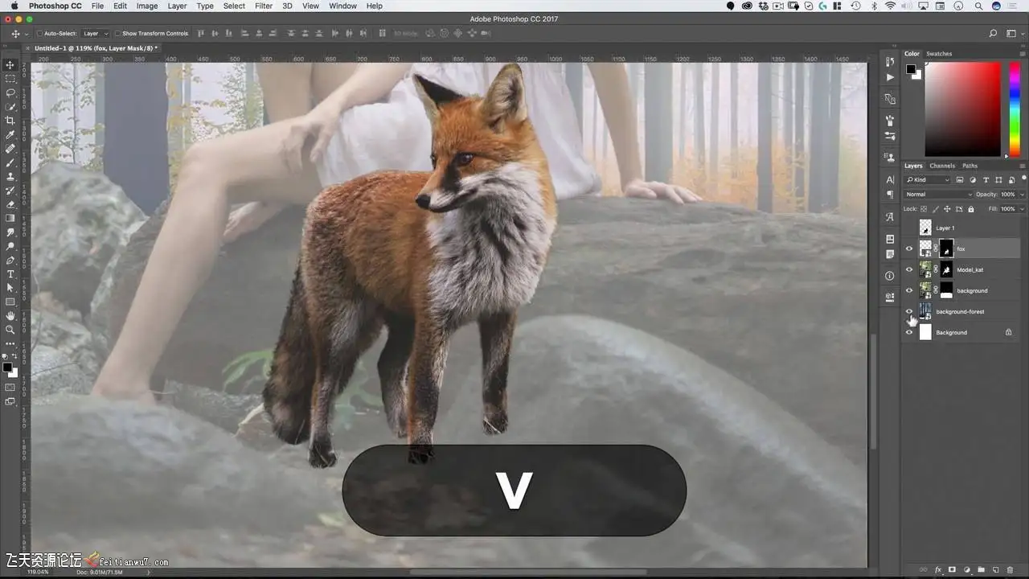Open the Auto-Select Layer dropdown

(95, 34)
